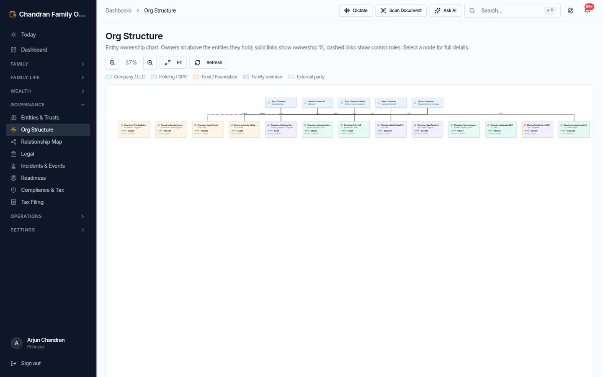This screenshot has height=377, width=603.
Task: Expand the FAMILY LIFE section
Action: [x=48, y=77]
